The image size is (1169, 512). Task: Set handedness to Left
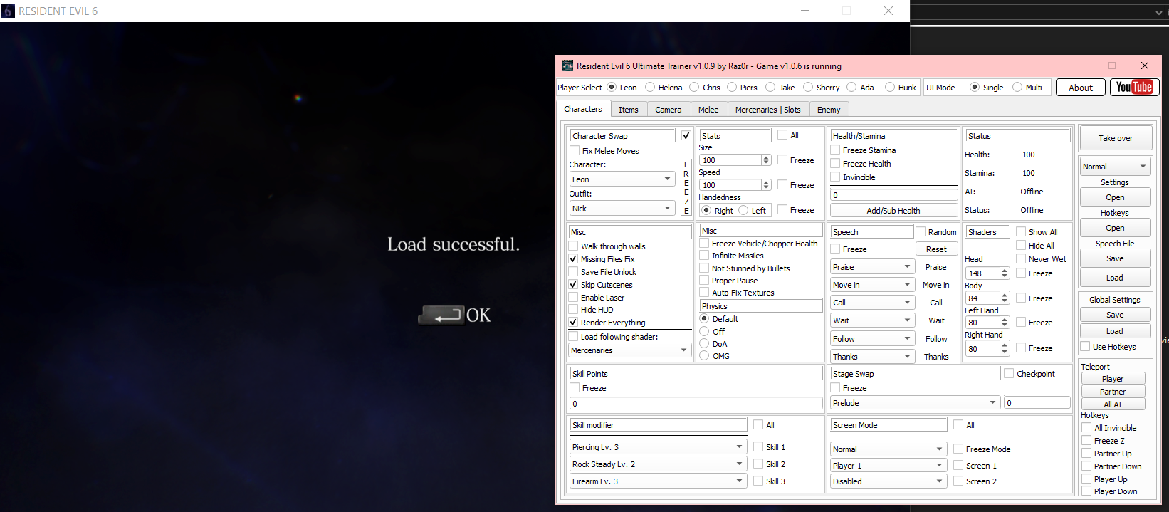pyautogui.click(x=743, y=210)
